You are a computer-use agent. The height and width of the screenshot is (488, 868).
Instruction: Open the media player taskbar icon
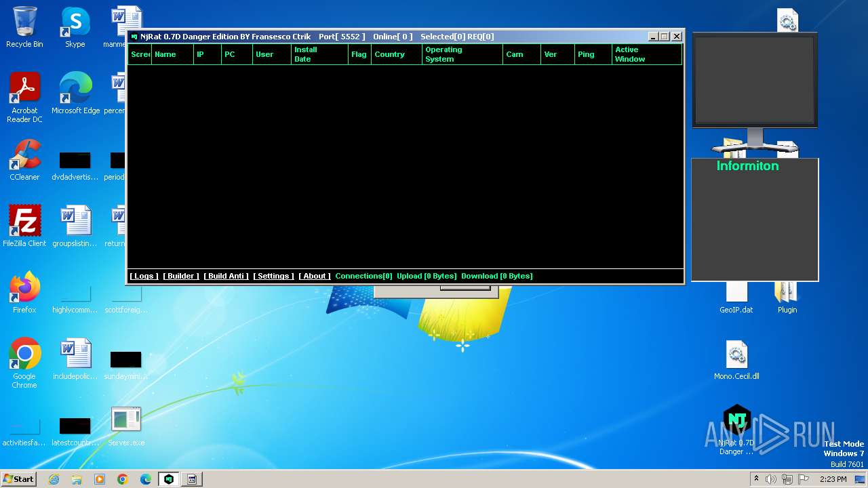click(x=100, y=479)
